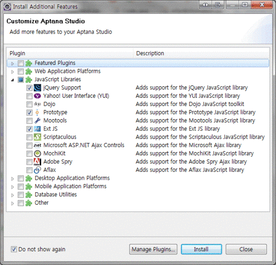Click the Featured Plugins puzzle icon
The height and width of the screenshot is (265, 276).
click(29, 63)
